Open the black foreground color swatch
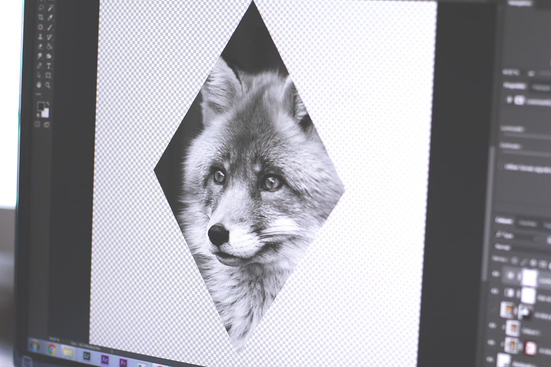The image size is (551, 367). coord(41,106)
